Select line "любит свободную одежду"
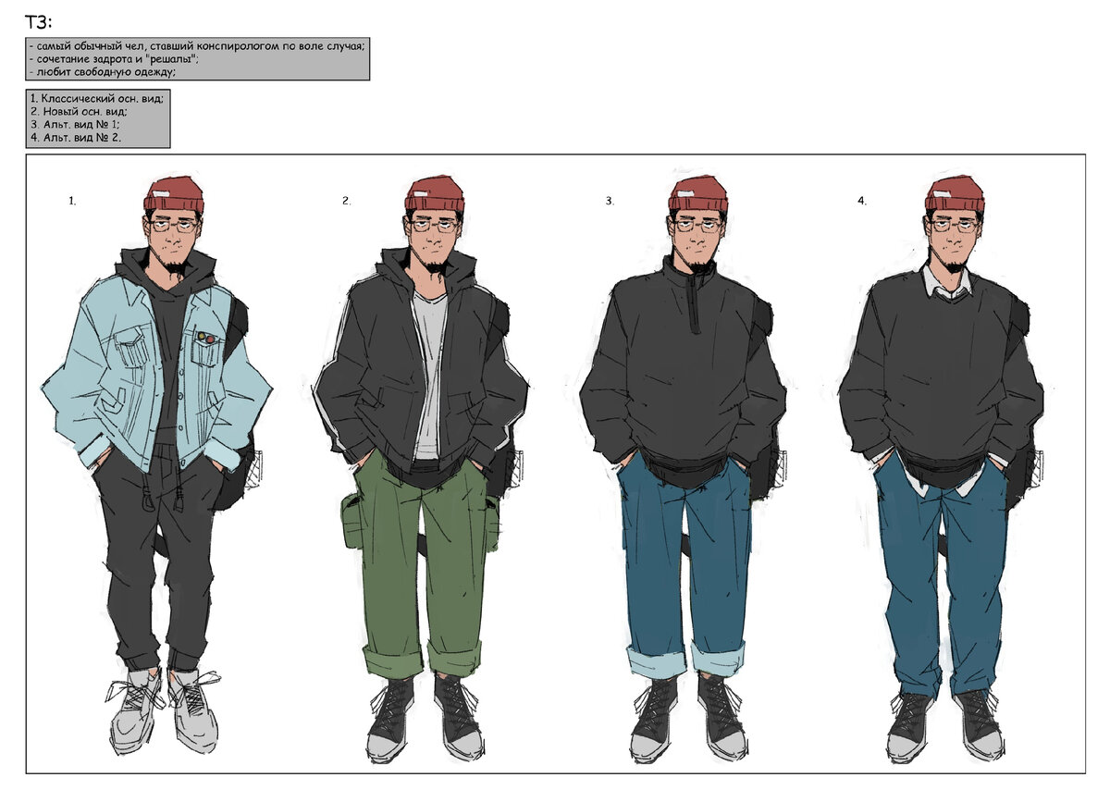This screenshot has height=802, width=1110. [103, 72]
